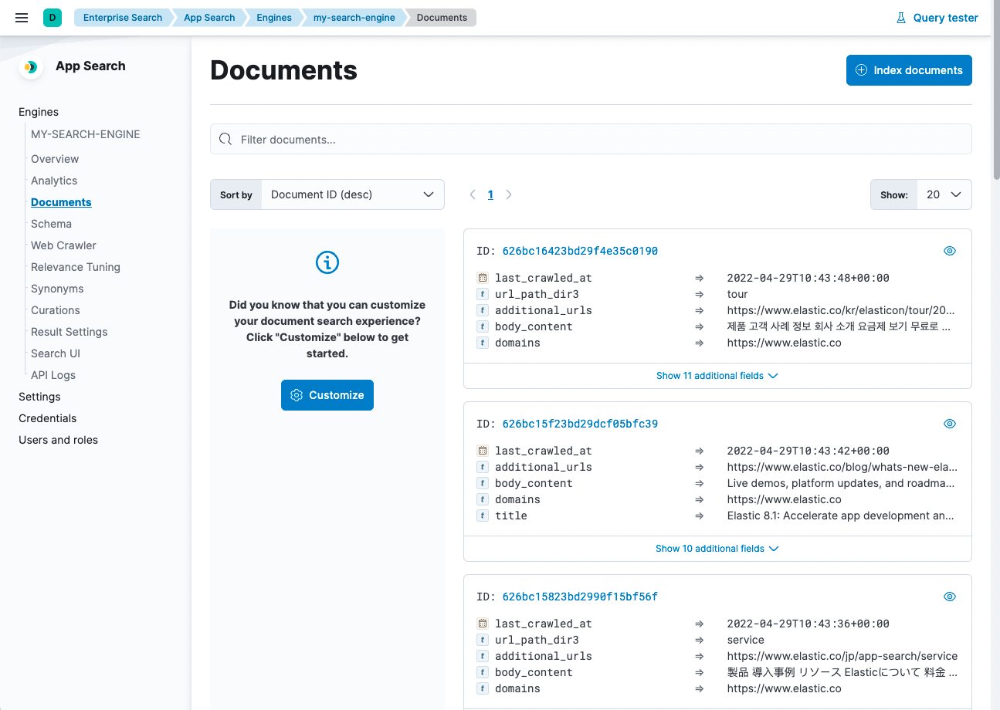This screenshot has width=1000, height=710.
Task: Click the text-type icon beside body_content
Action: [483, 326]
